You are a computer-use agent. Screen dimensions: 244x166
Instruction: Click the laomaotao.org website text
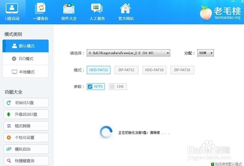(x=227, y=17)
